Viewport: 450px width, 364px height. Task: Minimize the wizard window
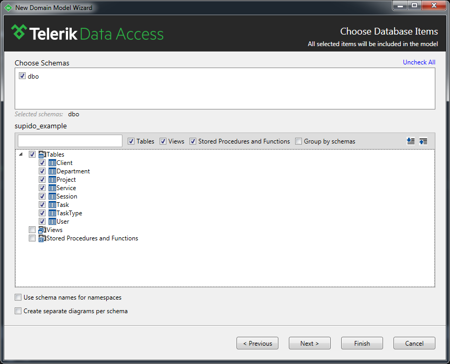(400, 5)
